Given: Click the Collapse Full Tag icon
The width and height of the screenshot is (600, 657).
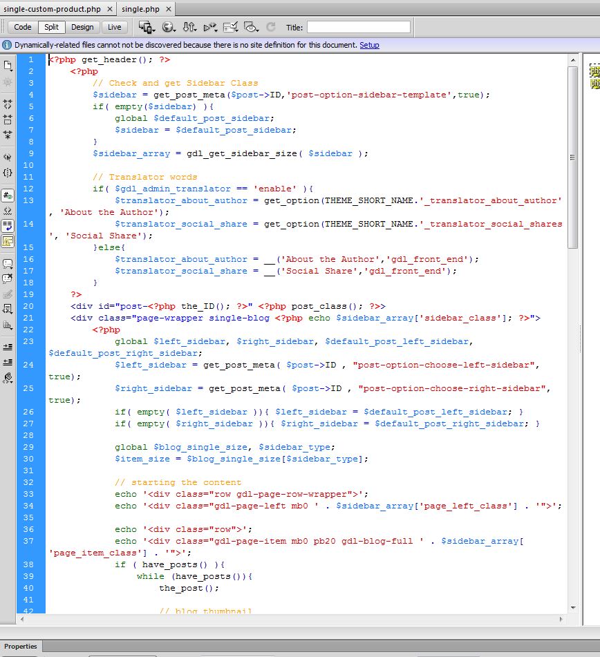Looking at the screenshot, I should pyautogui.click(x=8, y=103).
